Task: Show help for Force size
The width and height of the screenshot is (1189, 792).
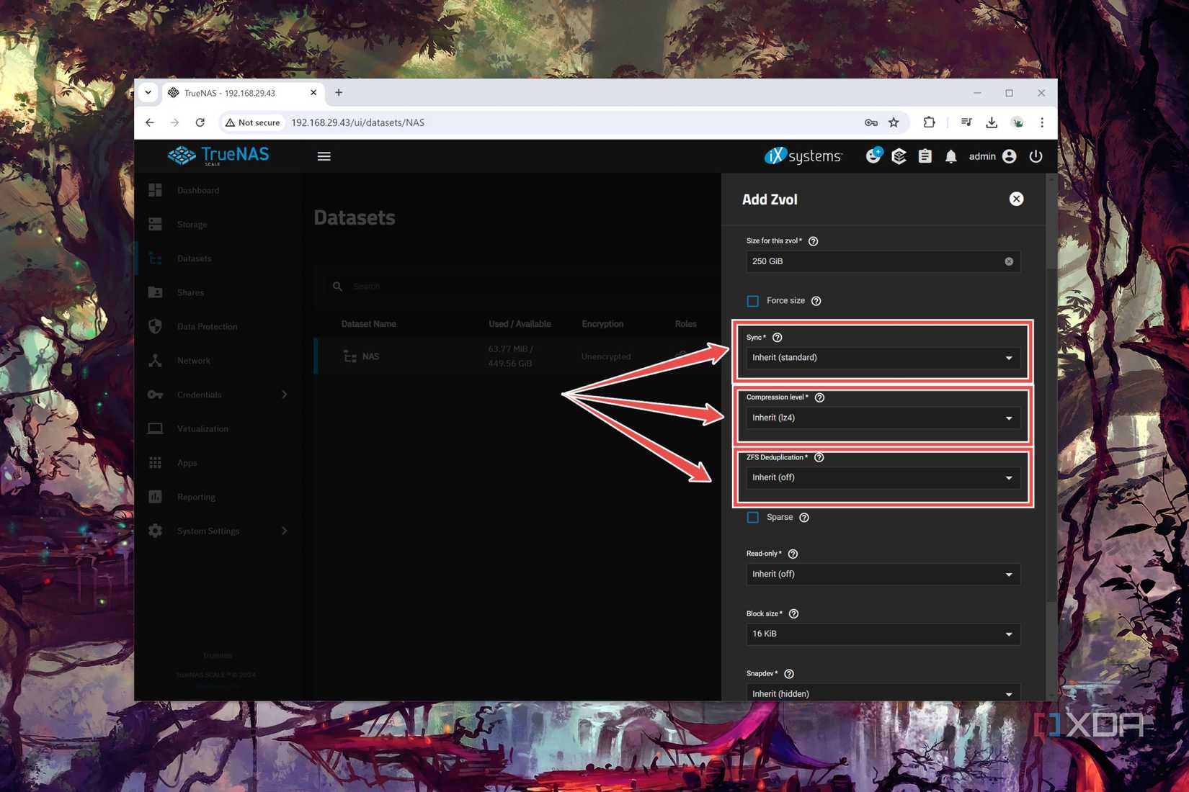Action: click(816, 301)
